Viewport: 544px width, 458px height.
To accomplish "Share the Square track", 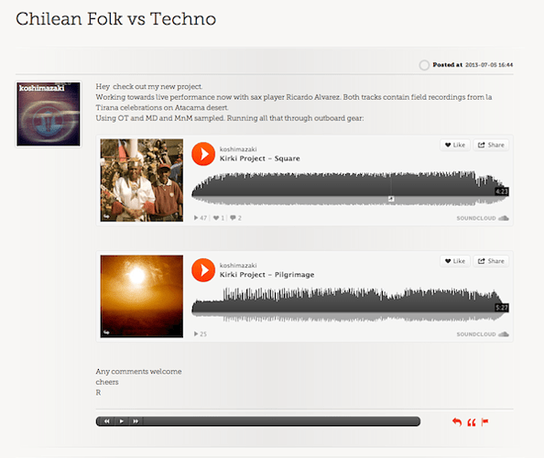I will click(x=491, y=145).
